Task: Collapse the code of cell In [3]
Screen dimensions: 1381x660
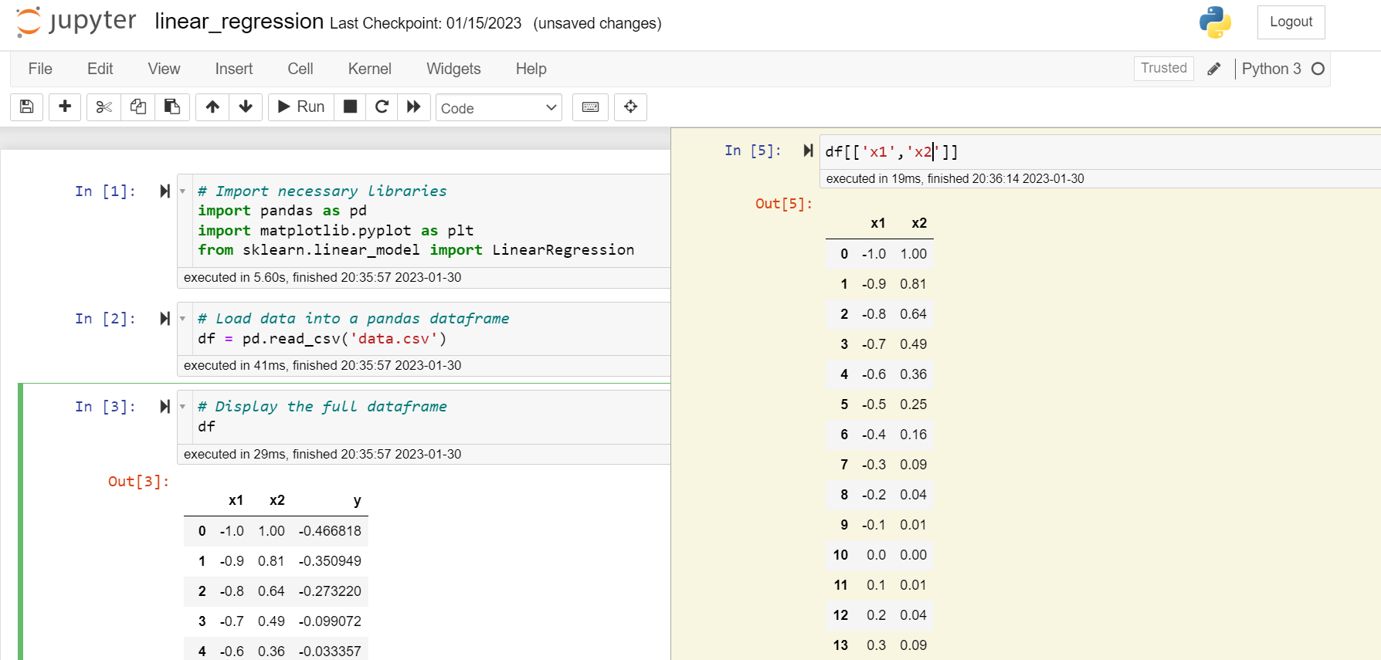Action: click(x=183, y=406)
